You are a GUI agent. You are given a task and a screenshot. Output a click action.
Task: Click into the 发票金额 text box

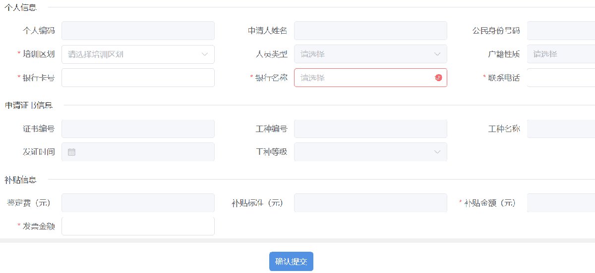pos(138,226)
